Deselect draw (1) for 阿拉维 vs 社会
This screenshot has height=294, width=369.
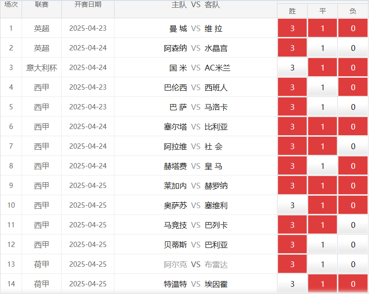(x=323, y=146)
